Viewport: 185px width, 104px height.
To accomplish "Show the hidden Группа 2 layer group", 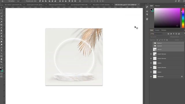I will tap(151, 43).
